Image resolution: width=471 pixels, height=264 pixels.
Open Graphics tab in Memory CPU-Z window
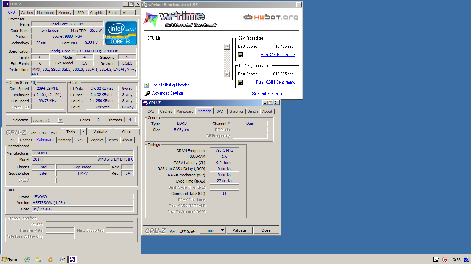click(x=236, y=111)
